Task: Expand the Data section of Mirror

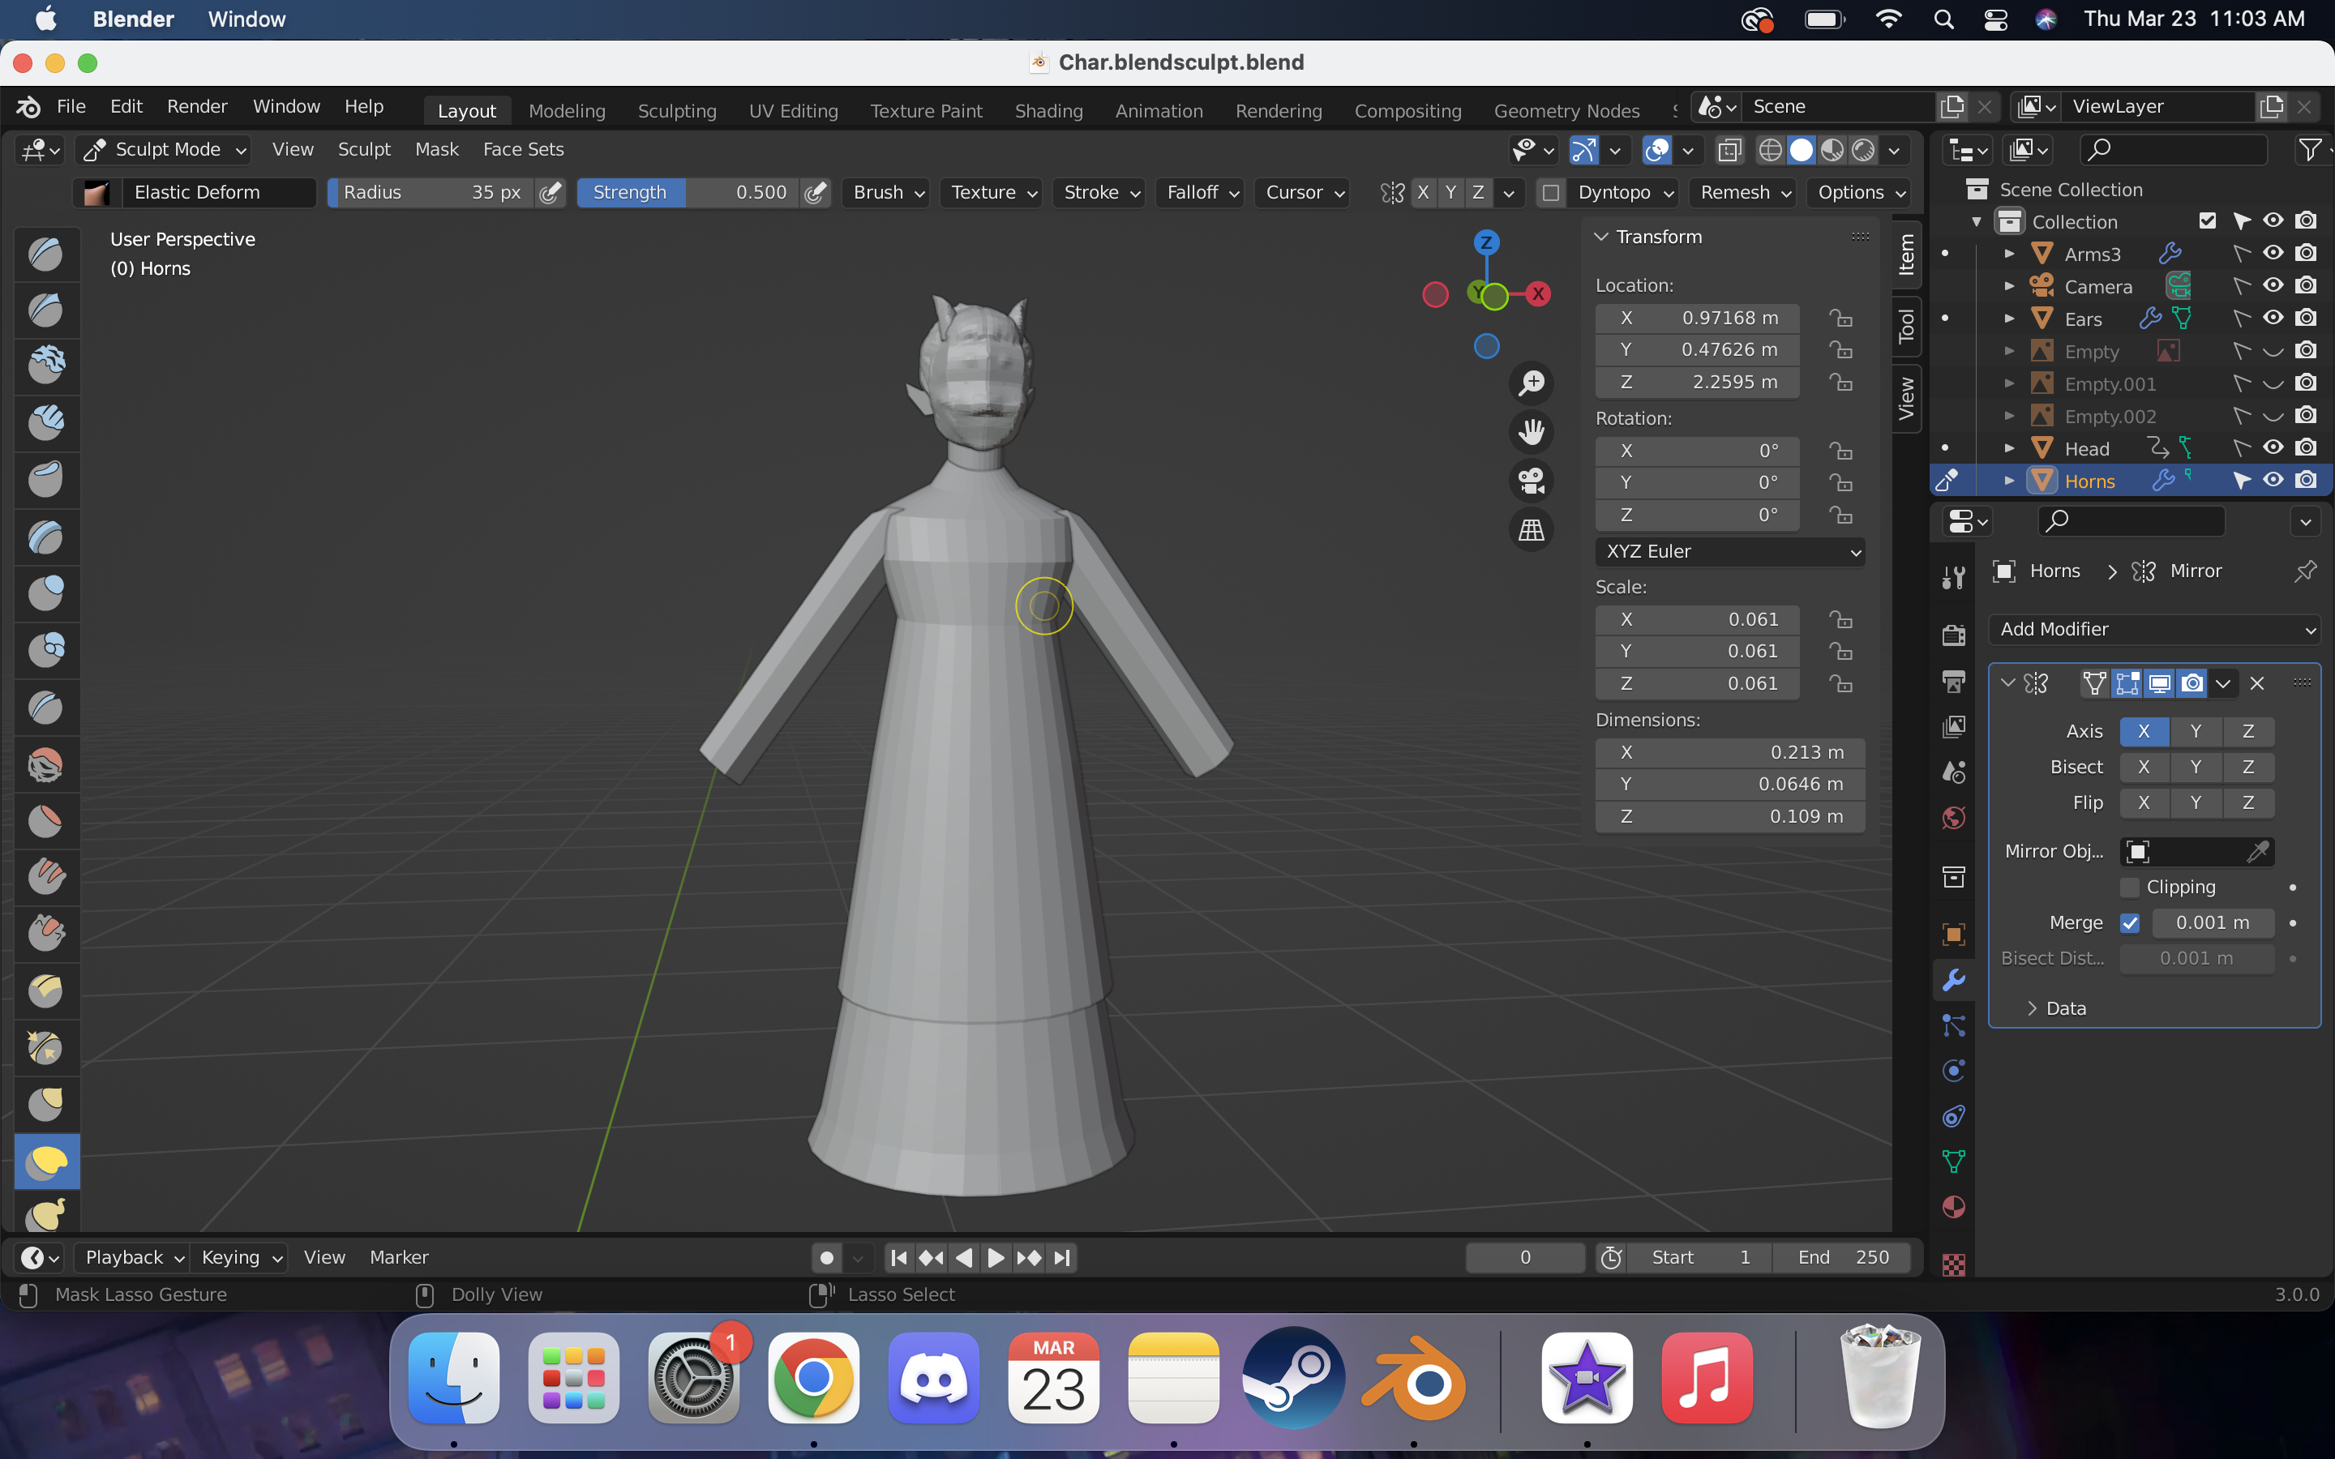Action: click(2054, 1008)
